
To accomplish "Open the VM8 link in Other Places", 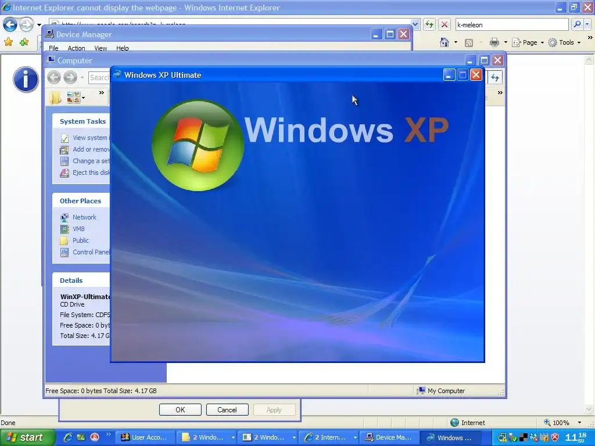I will coord(78,229).
